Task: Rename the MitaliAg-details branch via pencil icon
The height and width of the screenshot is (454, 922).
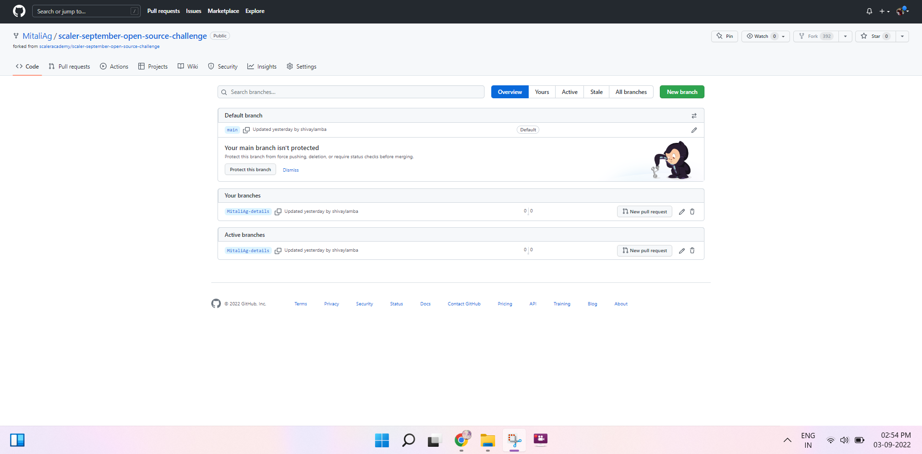Action: pyautogui.click(x=682, y=211)
